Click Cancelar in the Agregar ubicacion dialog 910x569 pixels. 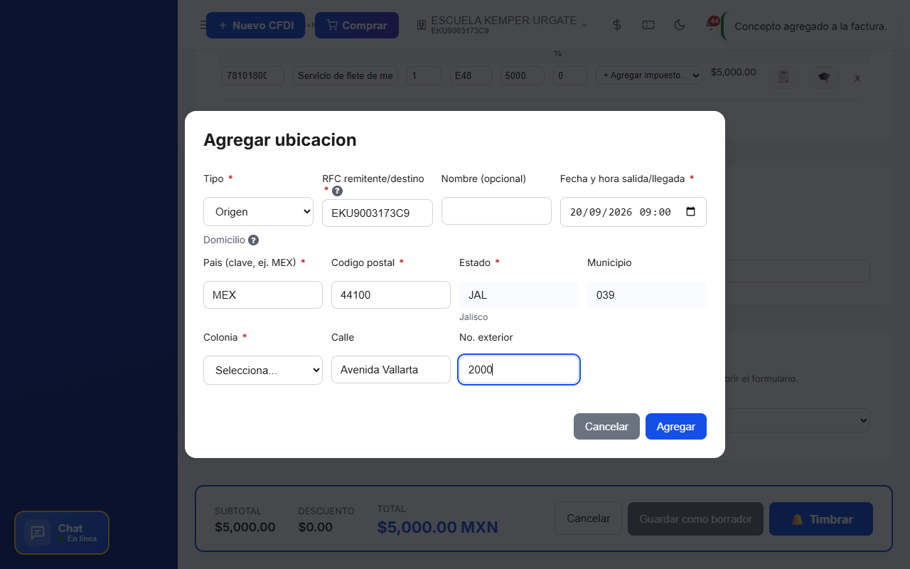[x=606, y=427]
